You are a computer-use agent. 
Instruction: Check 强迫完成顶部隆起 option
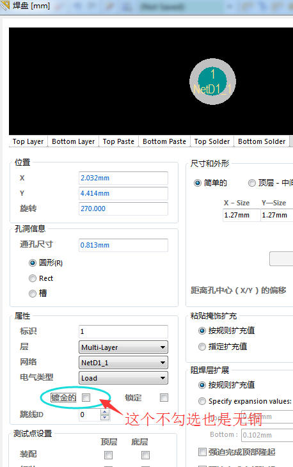(202, 452)
